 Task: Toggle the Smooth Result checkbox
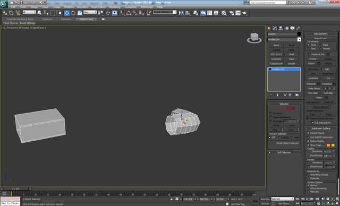tap(308, 133)
